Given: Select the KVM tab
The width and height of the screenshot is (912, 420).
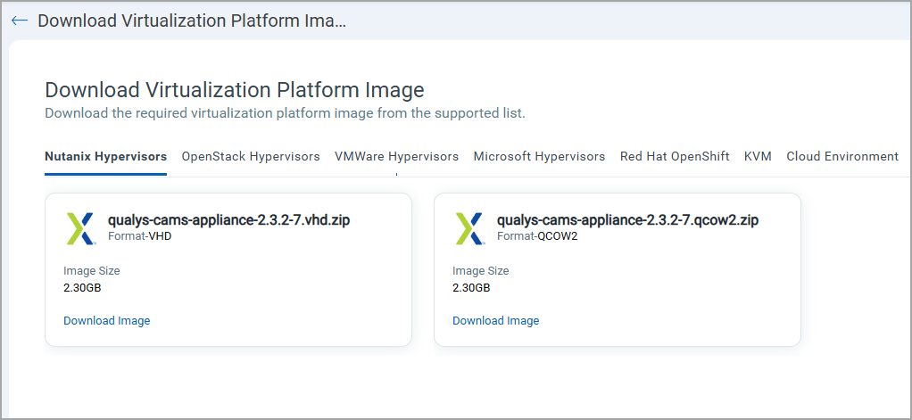Looking at the screenshot, I should click(x=758, y=156).
